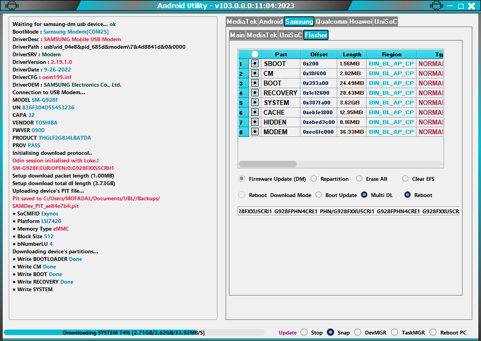Open the UniSoC sub-tab under Samsung
Viewport: 481px width, 341px height.
tap(291, 35)
